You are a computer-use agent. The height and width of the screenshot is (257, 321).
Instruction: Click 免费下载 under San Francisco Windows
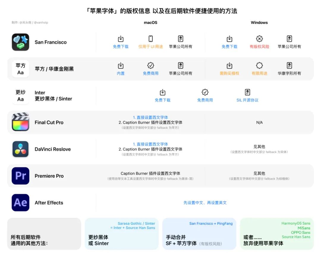(229, 47)
